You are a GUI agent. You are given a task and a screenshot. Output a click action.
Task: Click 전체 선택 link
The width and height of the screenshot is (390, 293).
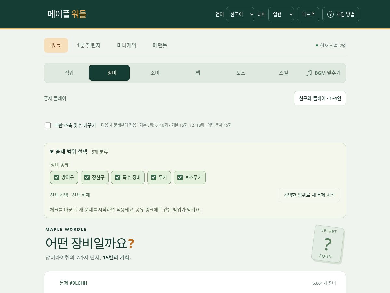(x=59, y=195)
